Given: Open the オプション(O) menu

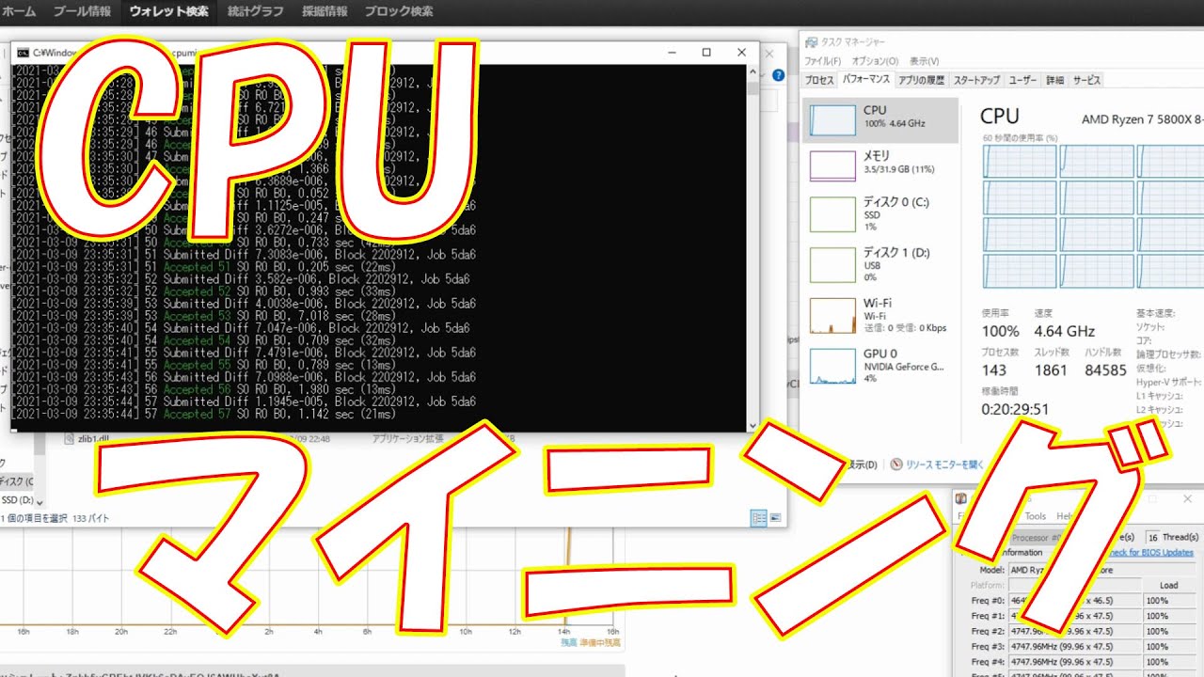Looking at the screenshot, I should [x=874, y=61].
